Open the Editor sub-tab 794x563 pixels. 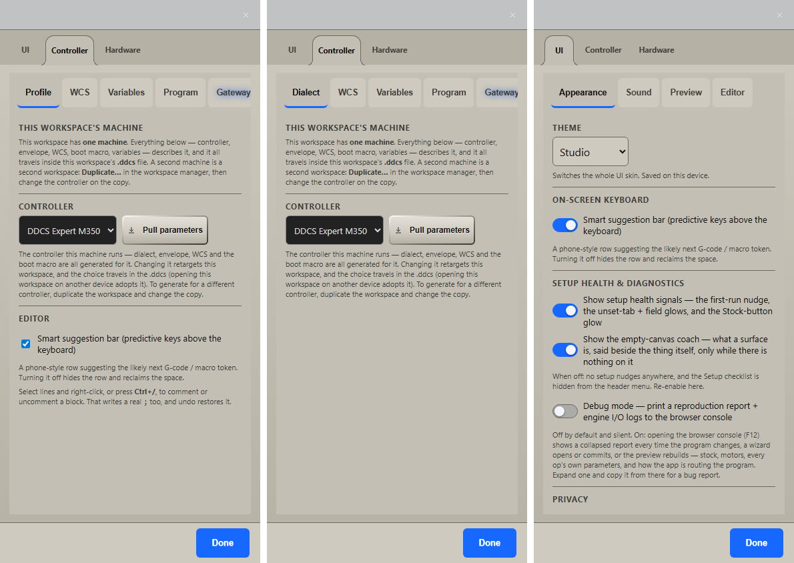tap(732, 93)
